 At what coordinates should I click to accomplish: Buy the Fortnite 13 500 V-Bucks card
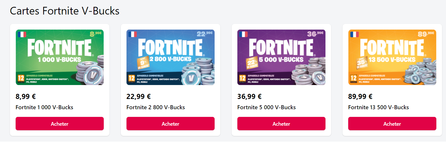coord(392,124)
